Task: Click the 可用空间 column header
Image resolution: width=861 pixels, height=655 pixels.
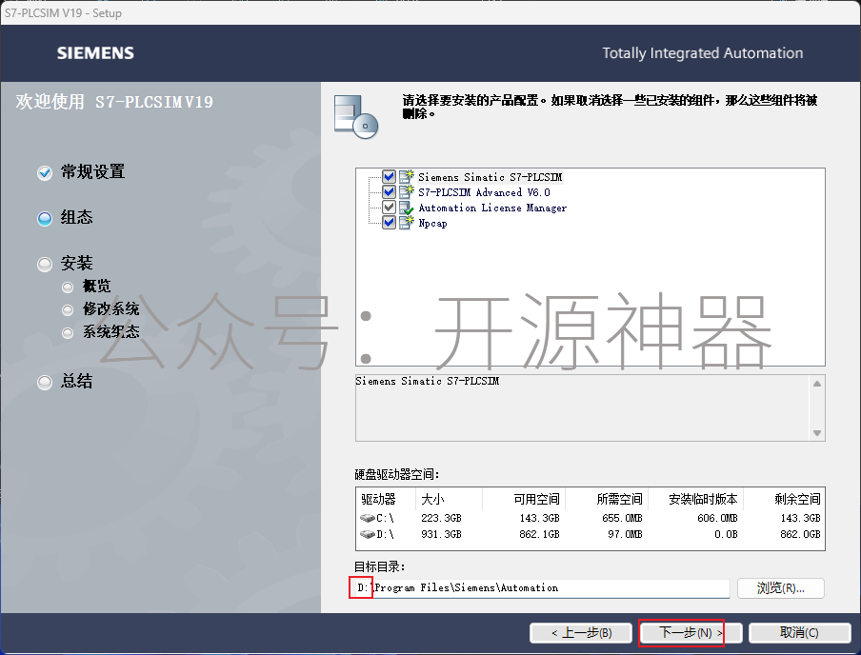Action: [x=524, y=499]
